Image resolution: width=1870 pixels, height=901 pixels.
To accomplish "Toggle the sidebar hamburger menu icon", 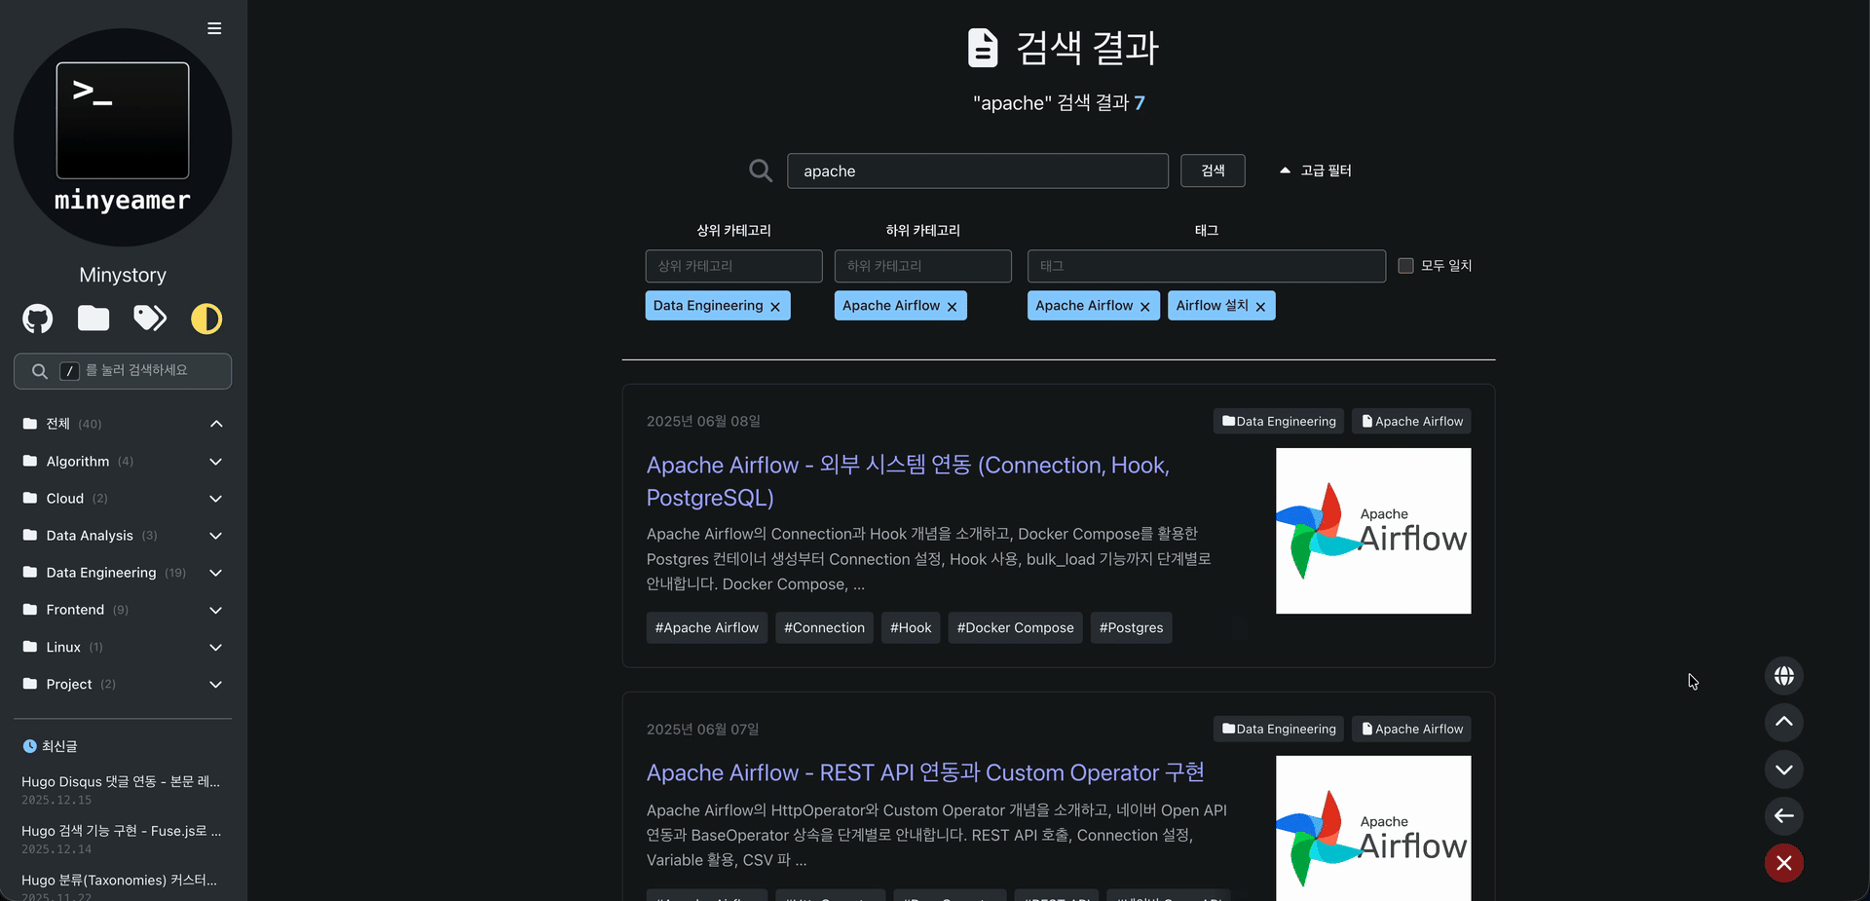I will (214, 28).
